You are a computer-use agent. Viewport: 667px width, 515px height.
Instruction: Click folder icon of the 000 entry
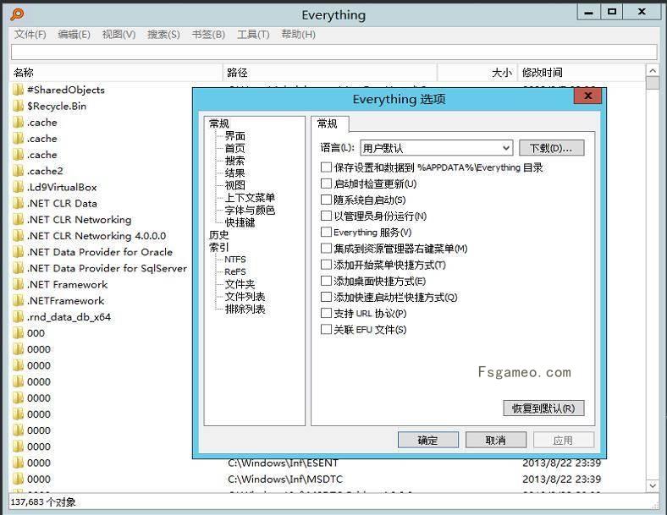point(18,332)
